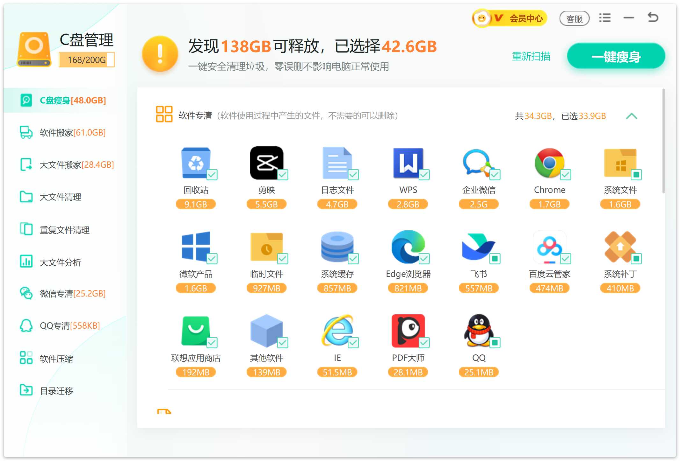Open the 企业微信 icon
Viewport: 680px width, 461px height.
click(479, 163)
